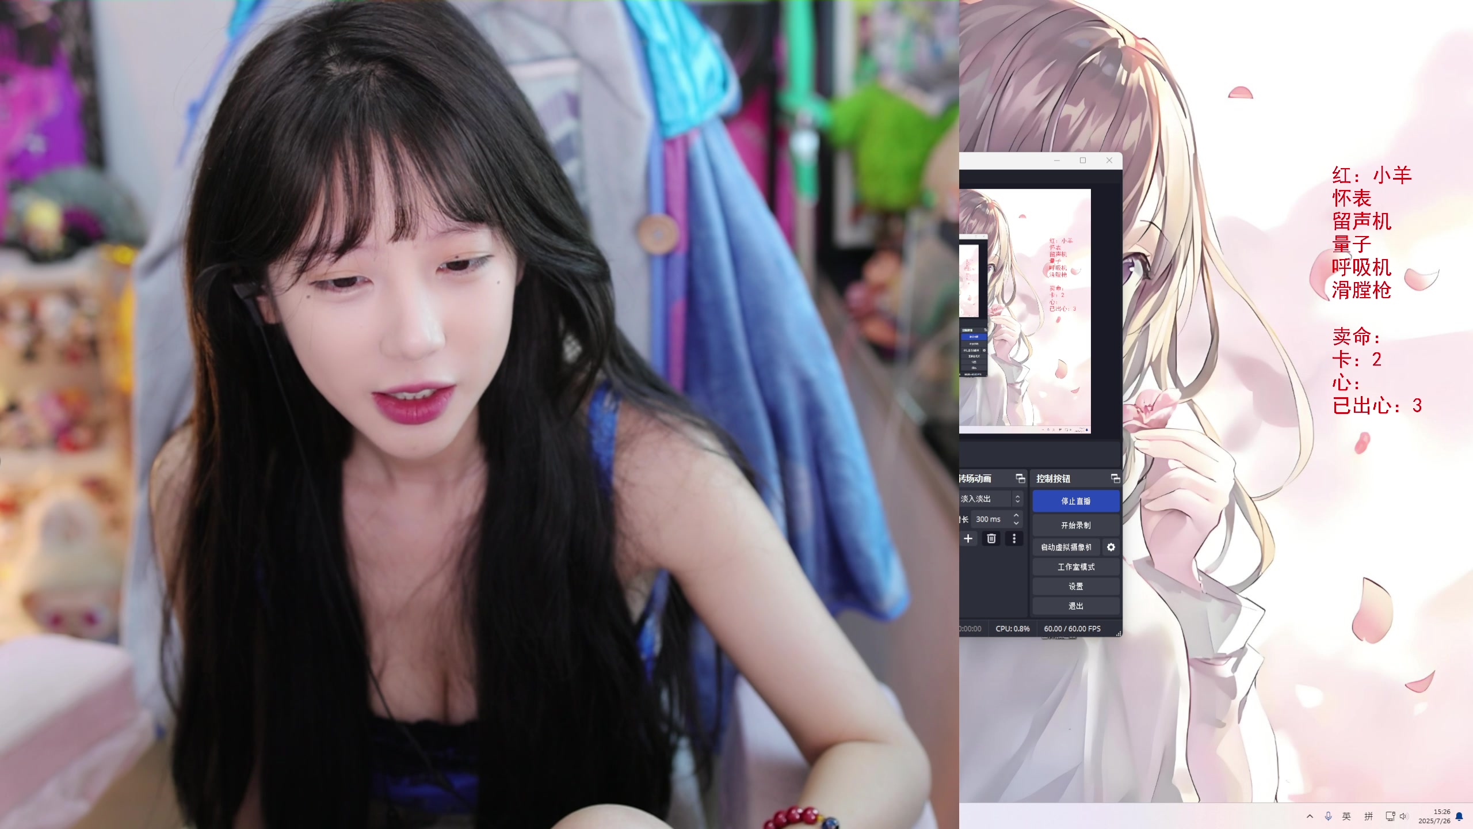The width and height of the screenshot is (1473, 829).
Task: Grab the OBS window resize grip
Action: (x=1119, y=633)
